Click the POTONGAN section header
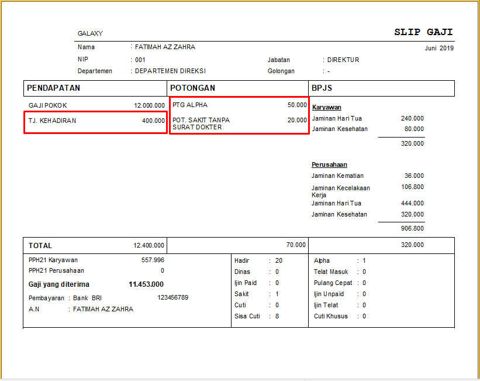The width and height of the screenshot is (480, 381). pos(193,88)
